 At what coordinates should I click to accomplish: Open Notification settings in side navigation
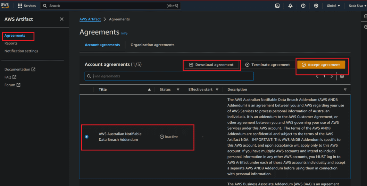tap(21, 51)
